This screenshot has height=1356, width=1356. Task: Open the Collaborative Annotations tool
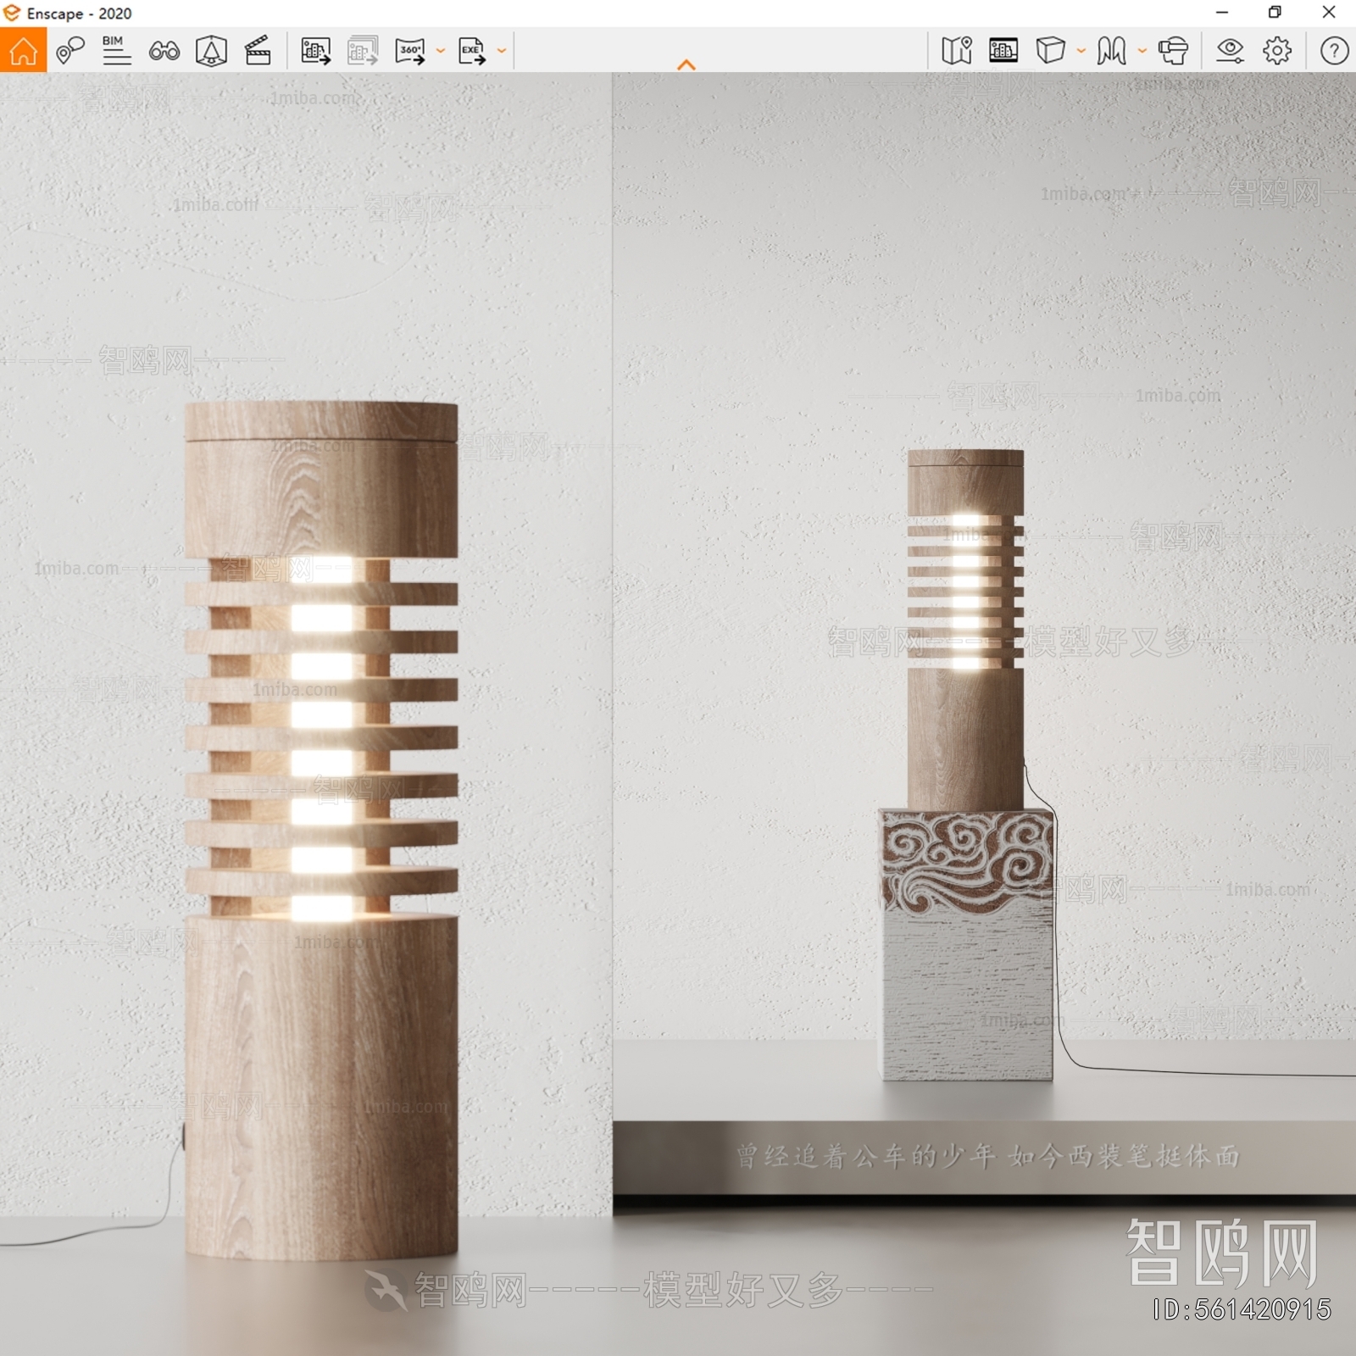coord(70,50)
